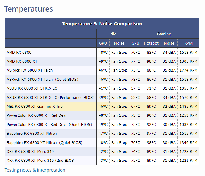
Task: Open the Testing notes & interpretation link
Action: pos(35,170)
